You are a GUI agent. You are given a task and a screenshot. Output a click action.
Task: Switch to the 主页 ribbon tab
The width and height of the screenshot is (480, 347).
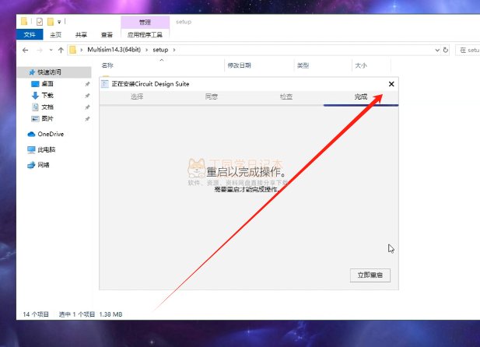tap(55, 35)
